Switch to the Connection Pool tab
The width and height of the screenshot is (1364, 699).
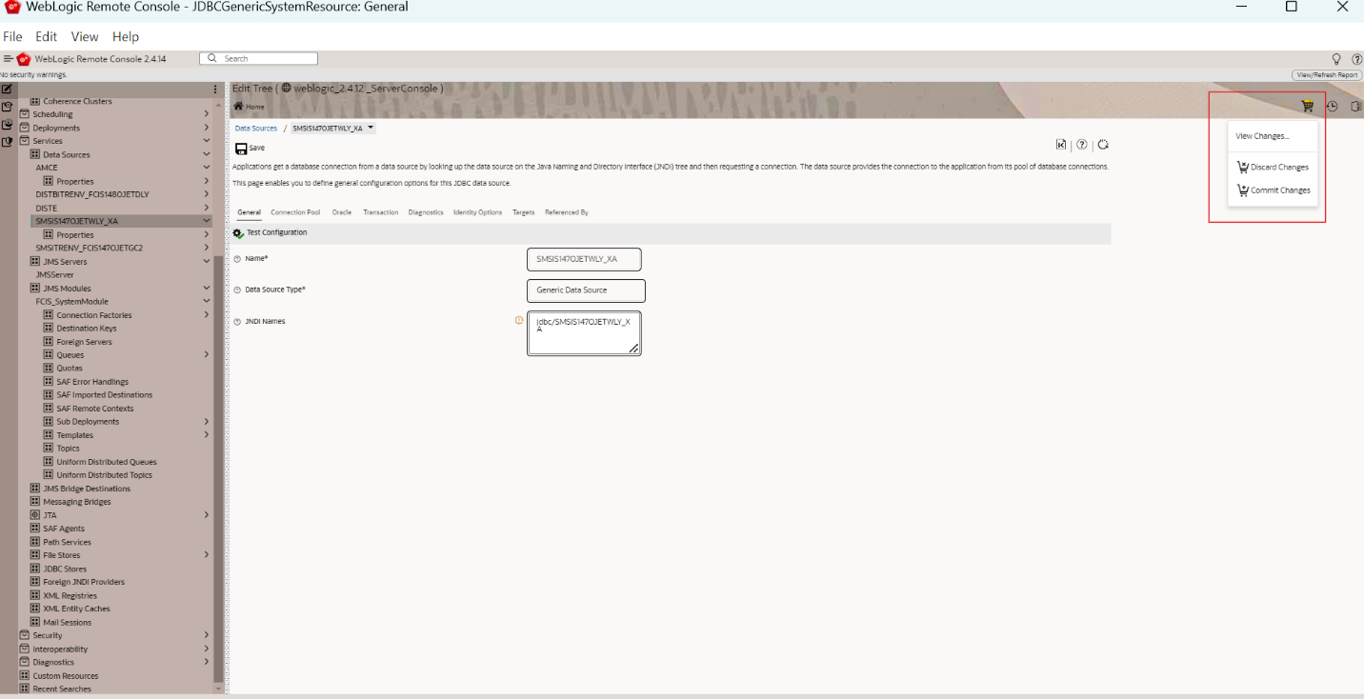tap(295, 212)
